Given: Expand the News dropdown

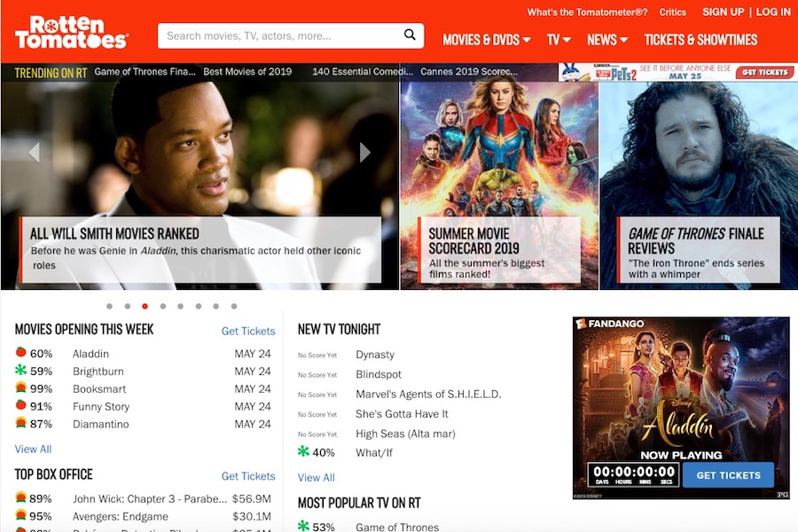Looking at the screenshot, I should 606,39.
